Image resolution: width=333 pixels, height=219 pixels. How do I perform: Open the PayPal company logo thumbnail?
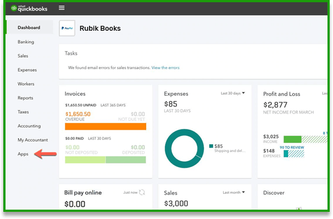point(67,28)
